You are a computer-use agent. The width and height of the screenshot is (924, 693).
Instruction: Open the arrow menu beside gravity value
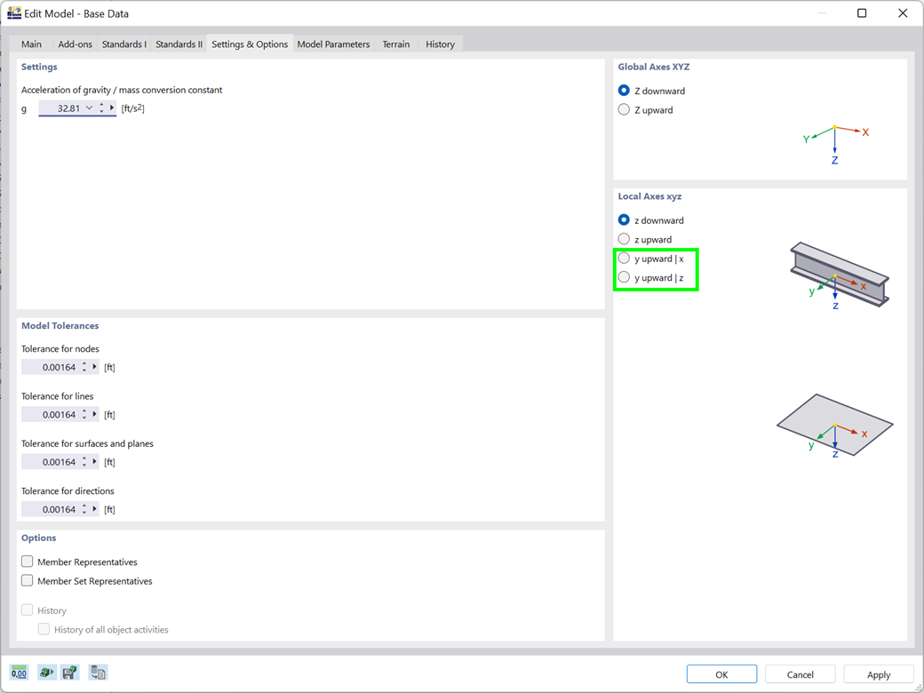pos(112,108)
